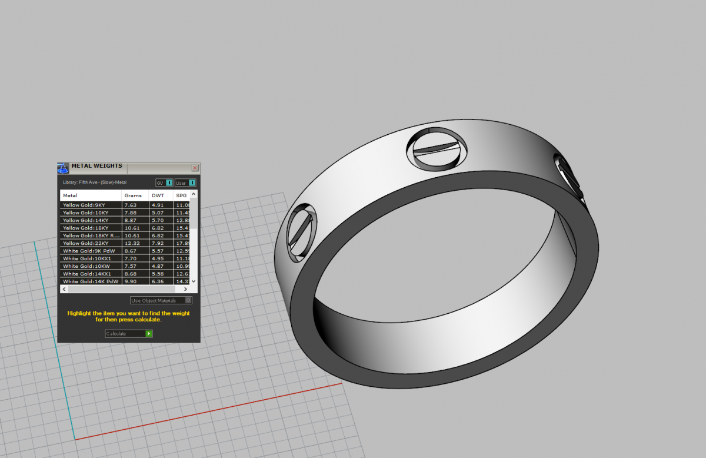Viewport: 706px width, 458px height.
Task: Toggle the User library switch
Action: [x=185, y=182]
